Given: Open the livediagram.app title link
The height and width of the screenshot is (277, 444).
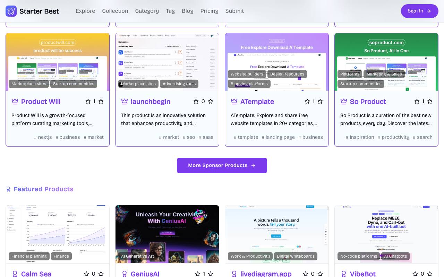Looking at the screenshot, I should tap(266, 274).
